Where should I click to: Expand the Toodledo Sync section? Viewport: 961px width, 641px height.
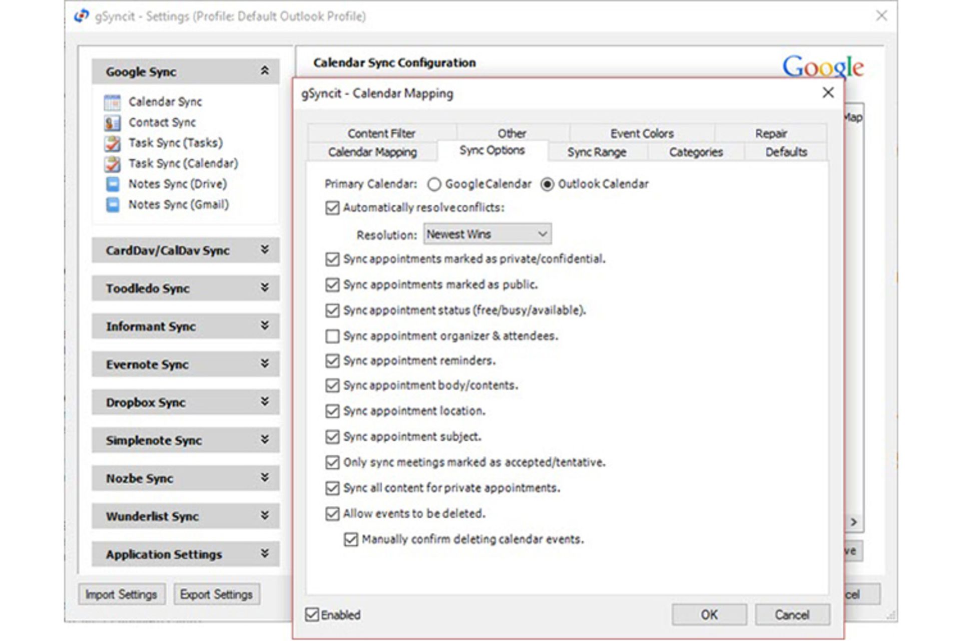click(265, 287)
